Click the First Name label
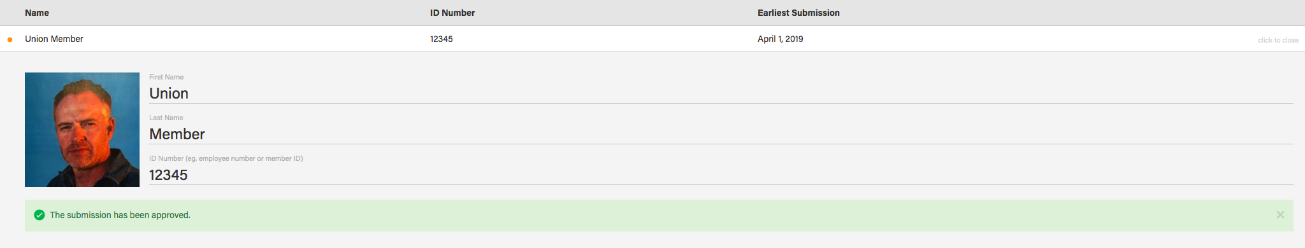The image size is (1305, 248). pos(166,77)
